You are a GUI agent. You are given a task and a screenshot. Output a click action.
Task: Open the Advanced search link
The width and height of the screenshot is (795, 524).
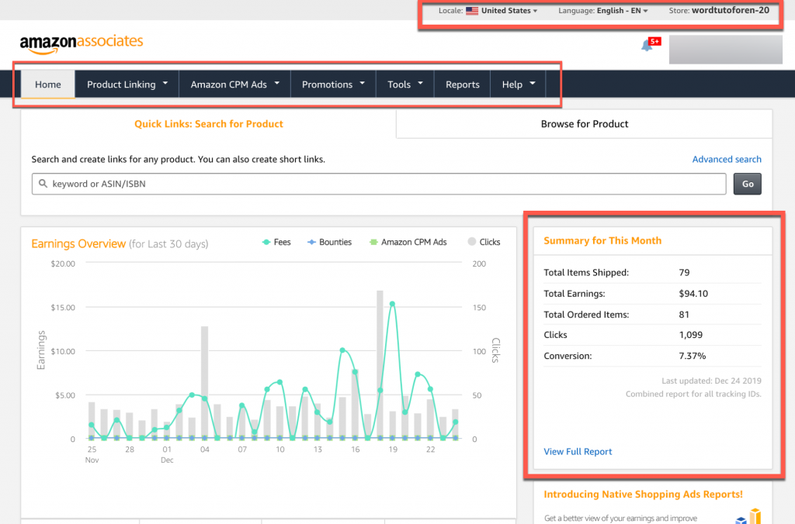[726, 159]
